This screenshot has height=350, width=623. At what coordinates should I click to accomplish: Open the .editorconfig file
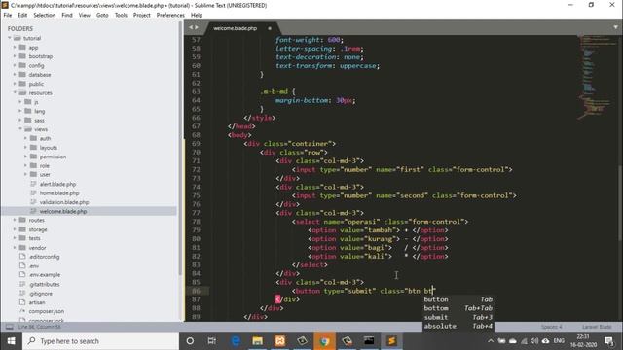[44, 257]
